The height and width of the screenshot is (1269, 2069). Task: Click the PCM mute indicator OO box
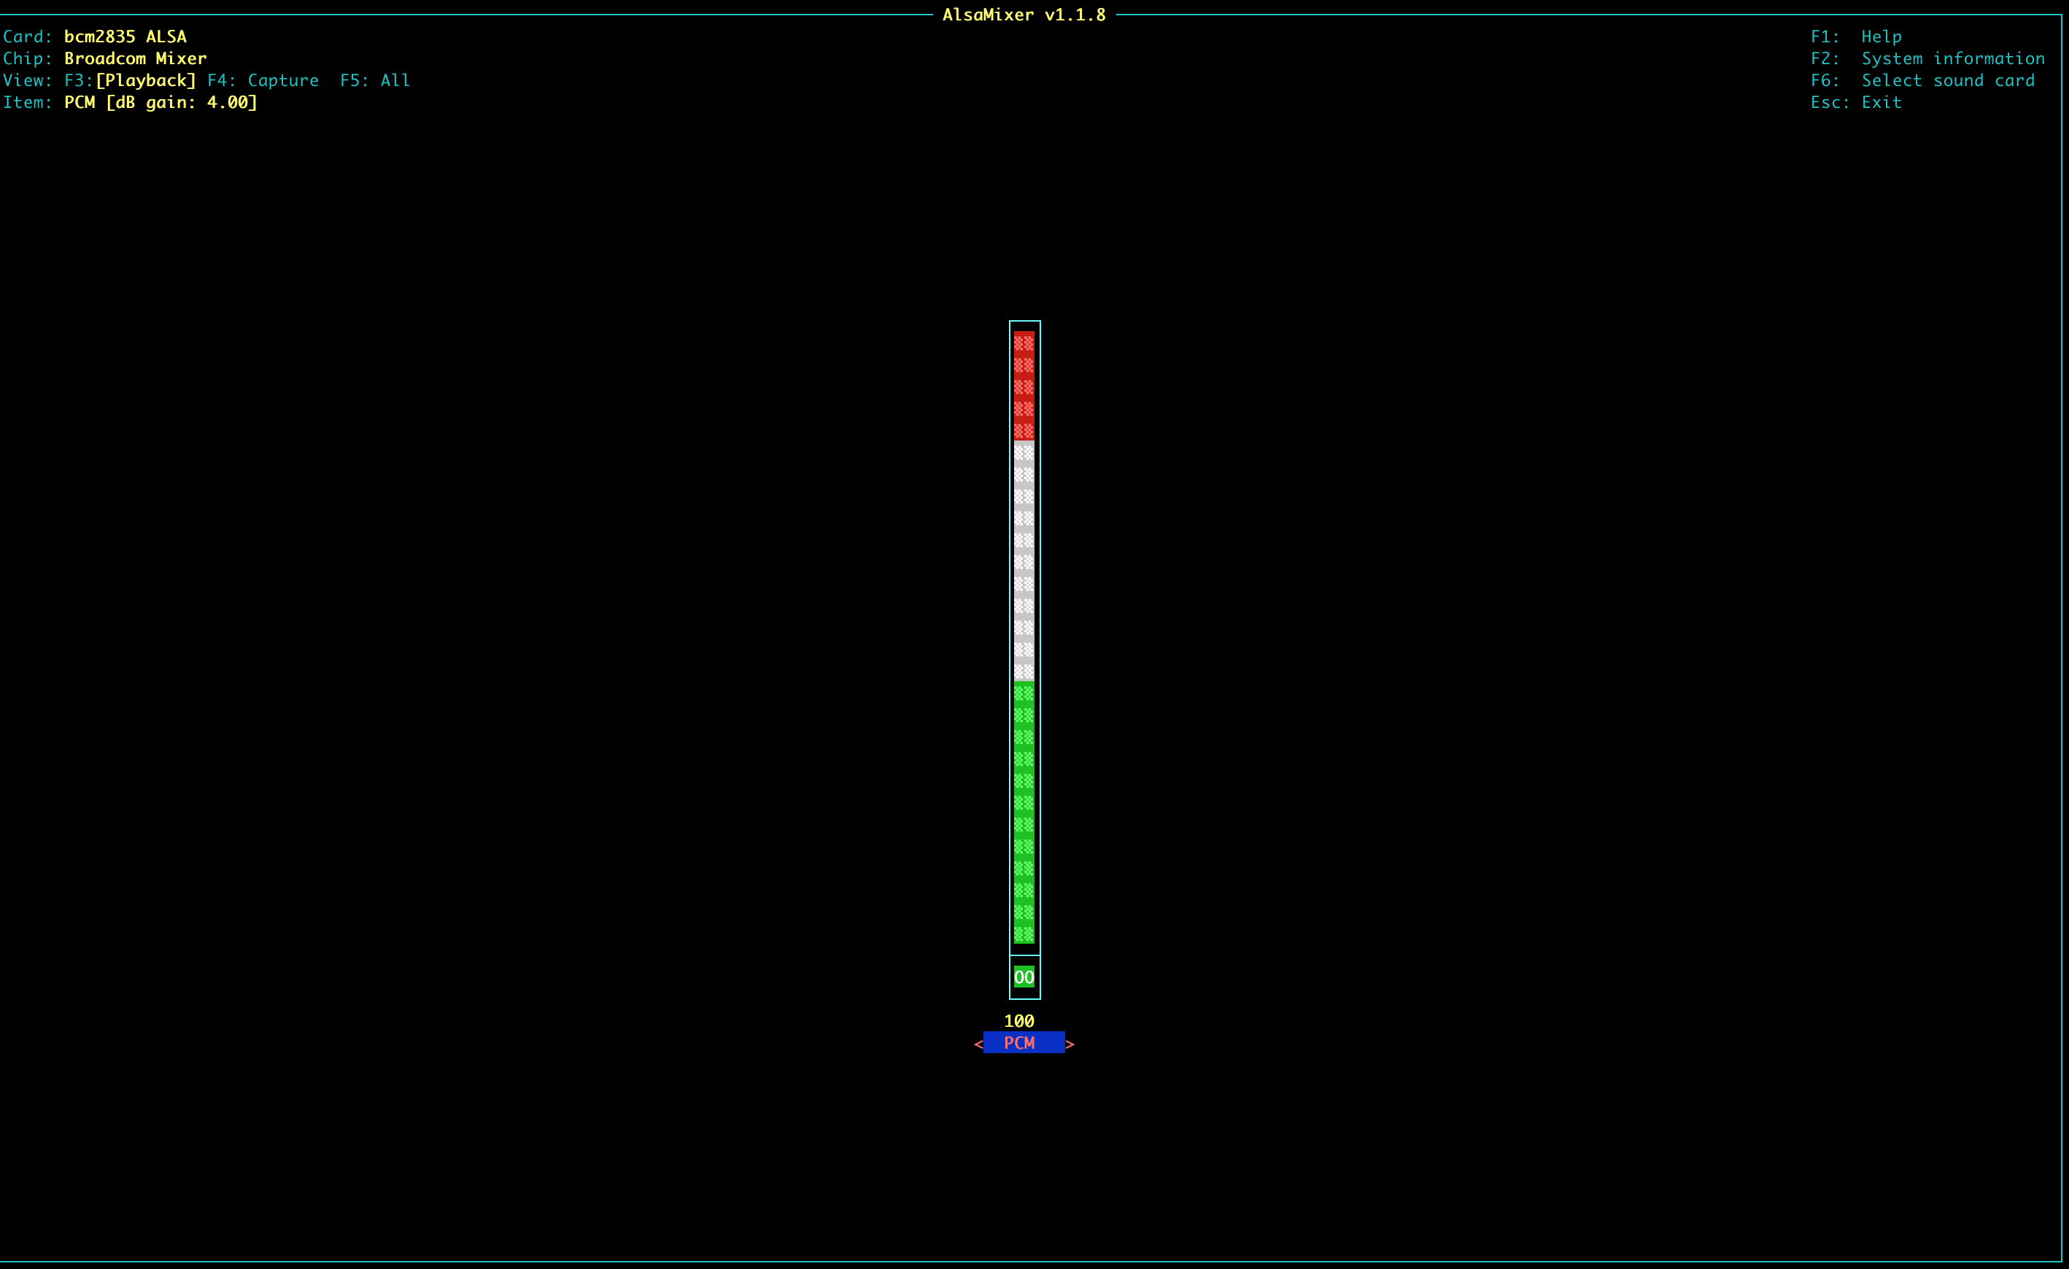pos(1024,977)
